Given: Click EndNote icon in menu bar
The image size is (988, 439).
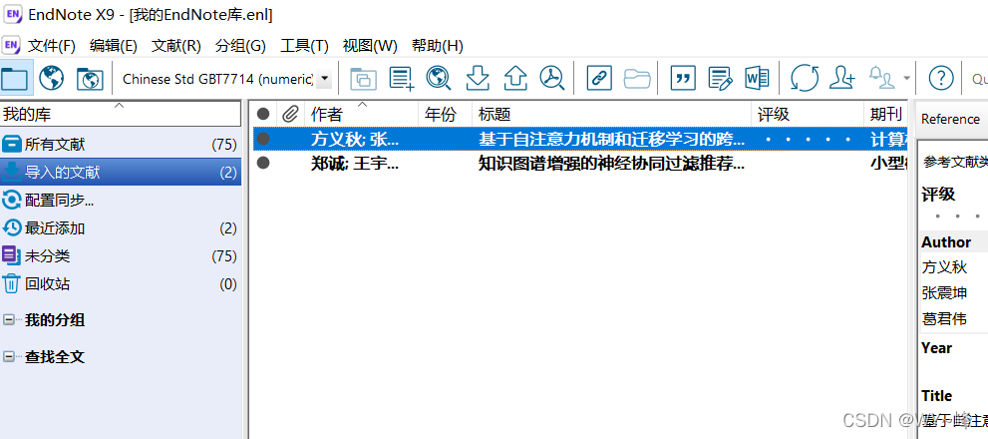Looking at the screenshot, I should tap(11, 46).
